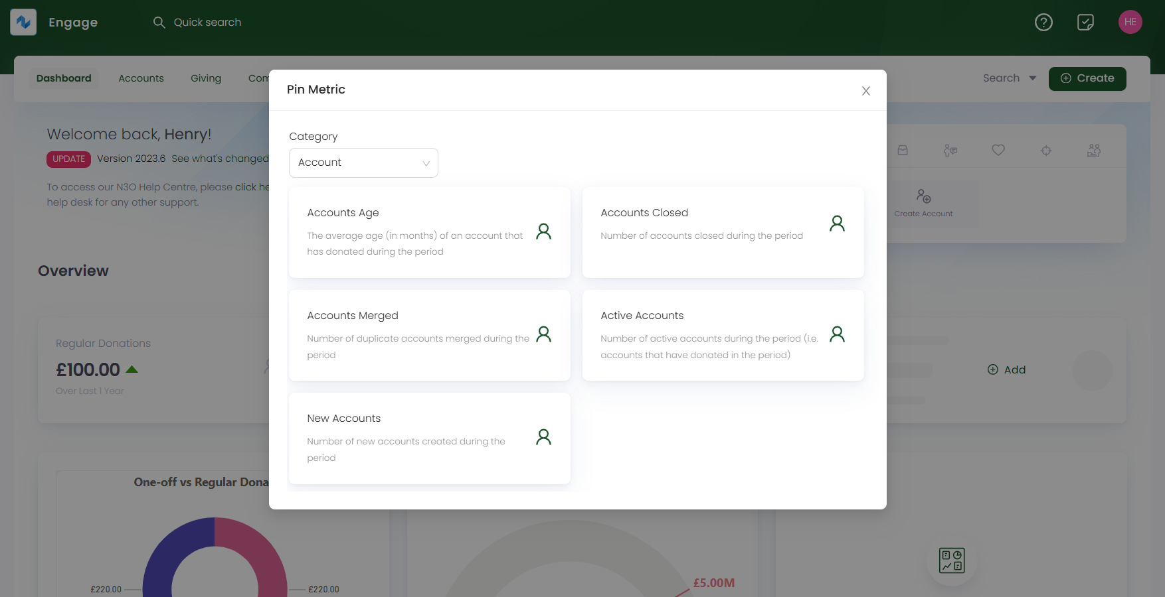
Task: Click the person icon on Accounts Closed card
Action: coord(837,224)
